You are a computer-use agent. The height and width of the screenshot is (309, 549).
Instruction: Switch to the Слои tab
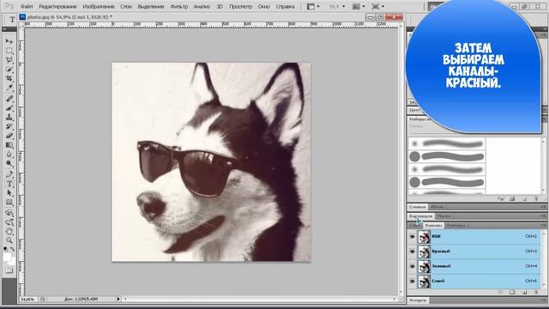[415, 225]
